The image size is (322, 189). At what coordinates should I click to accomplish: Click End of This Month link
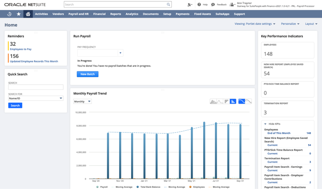tap(279, 133)
